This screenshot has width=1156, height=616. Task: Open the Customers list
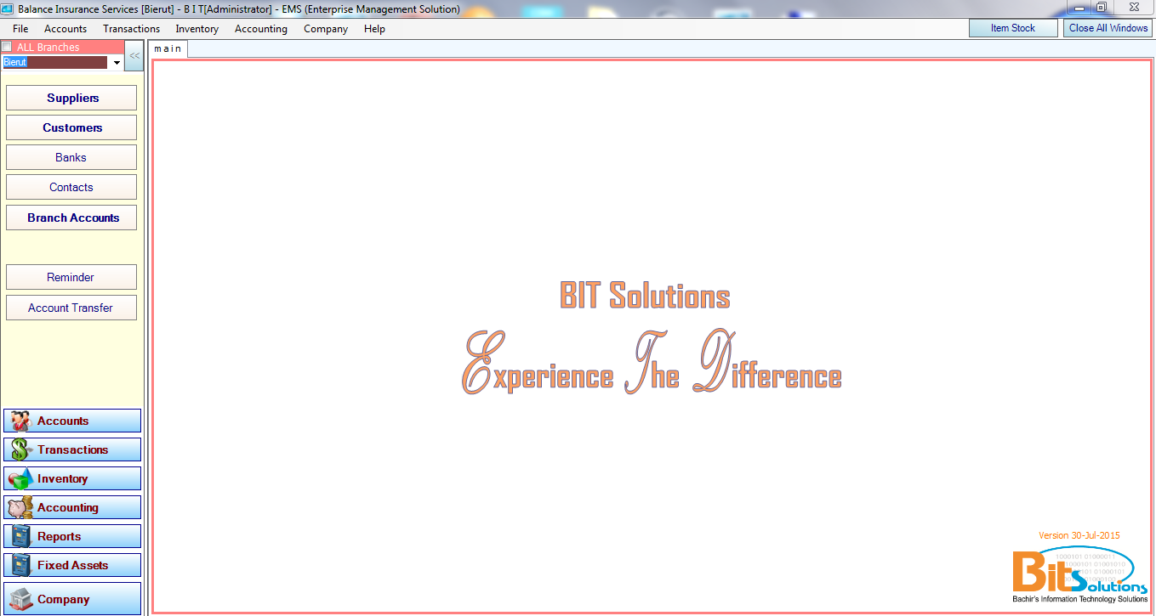71,127
